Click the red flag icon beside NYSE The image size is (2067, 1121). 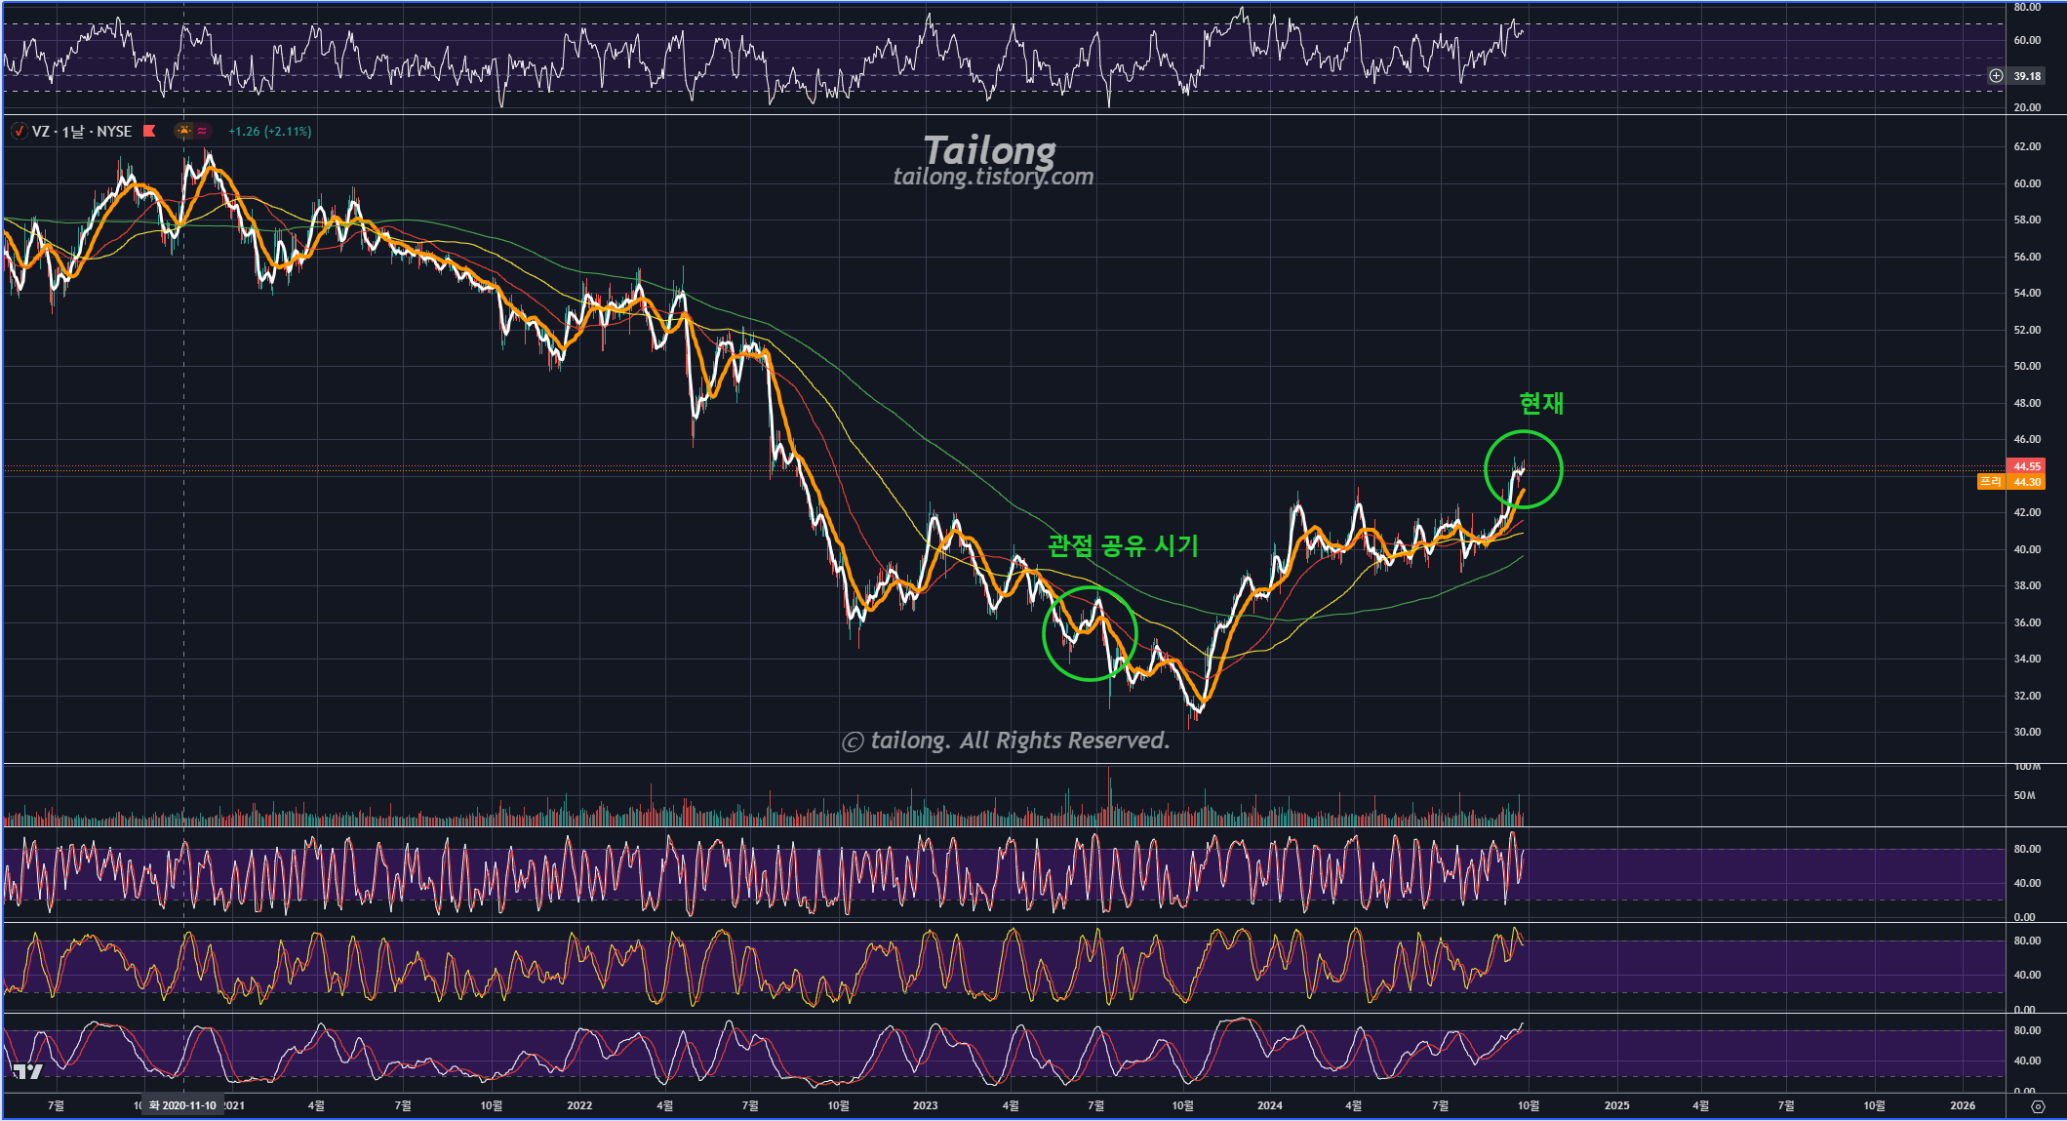pyautogui.click(x=149, y=131)
